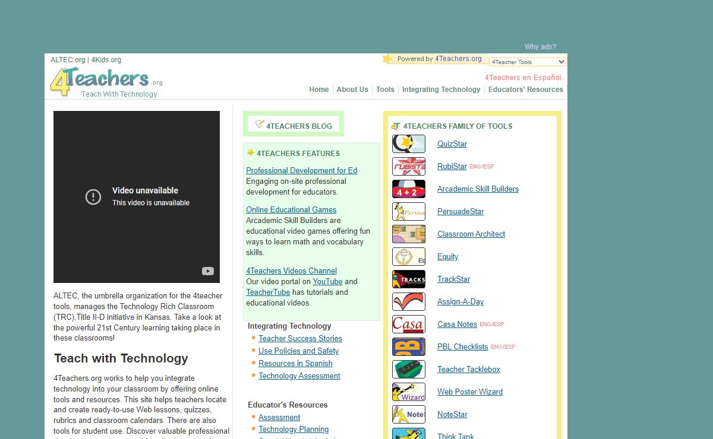Click the Arcademic Skill Builders icon
The width and height of the screenshot is (713, 439).
(x=409, y=189)
